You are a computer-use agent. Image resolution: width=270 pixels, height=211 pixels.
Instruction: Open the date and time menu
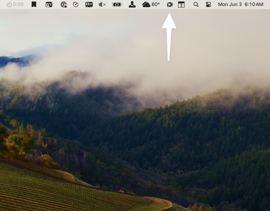pyautogui.click(x=240, y=5)
